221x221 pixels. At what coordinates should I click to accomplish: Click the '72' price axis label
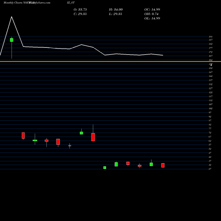[x=210, y=133]
